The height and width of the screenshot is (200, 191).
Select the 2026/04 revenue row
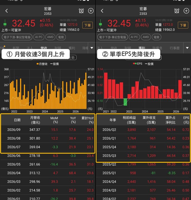(48, 173)
